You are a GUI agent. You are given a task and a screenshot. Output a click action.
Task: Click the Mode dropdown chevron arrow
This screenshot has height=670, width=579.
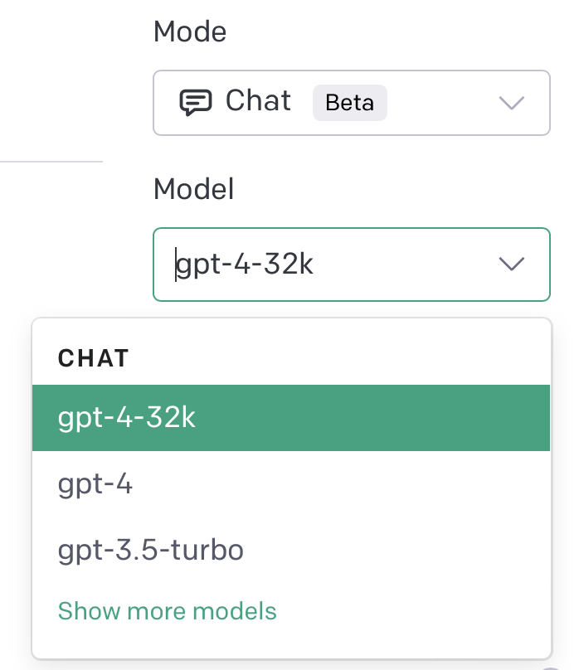tap(512, 103)
